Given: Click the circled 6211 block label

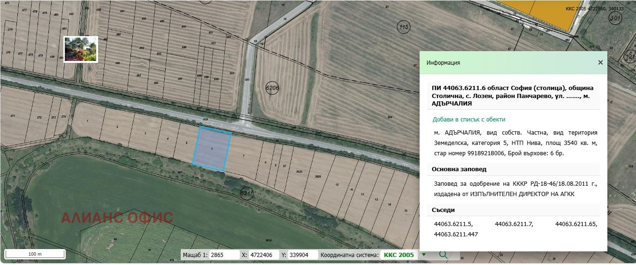Looking at the screenshot, I should tap(246, 193).
